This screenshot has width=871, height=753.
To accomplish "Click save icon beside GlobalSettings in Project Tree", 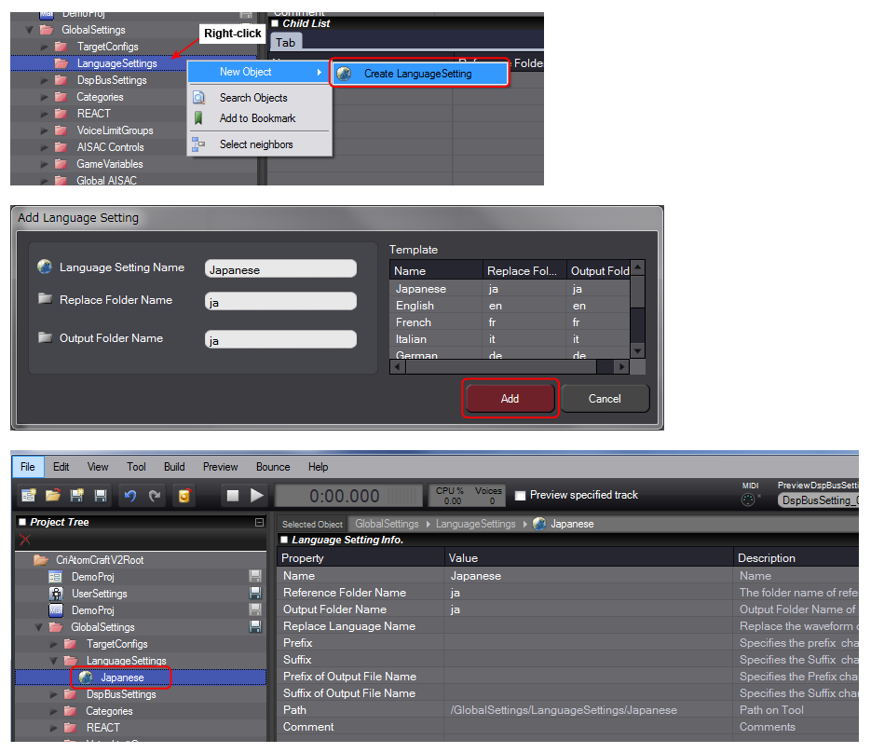I will tap(255, 626).
